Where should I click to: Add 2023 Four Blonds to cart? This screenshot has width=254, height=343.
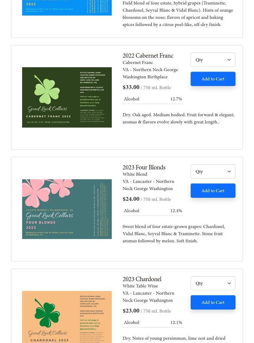click(213, 191)
